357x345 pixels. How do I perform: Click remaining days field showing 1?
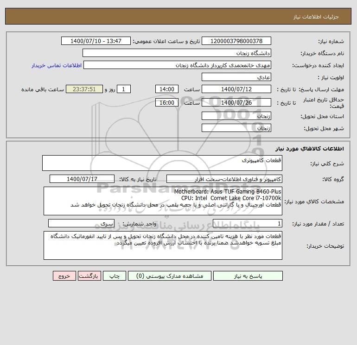(124, 89)
